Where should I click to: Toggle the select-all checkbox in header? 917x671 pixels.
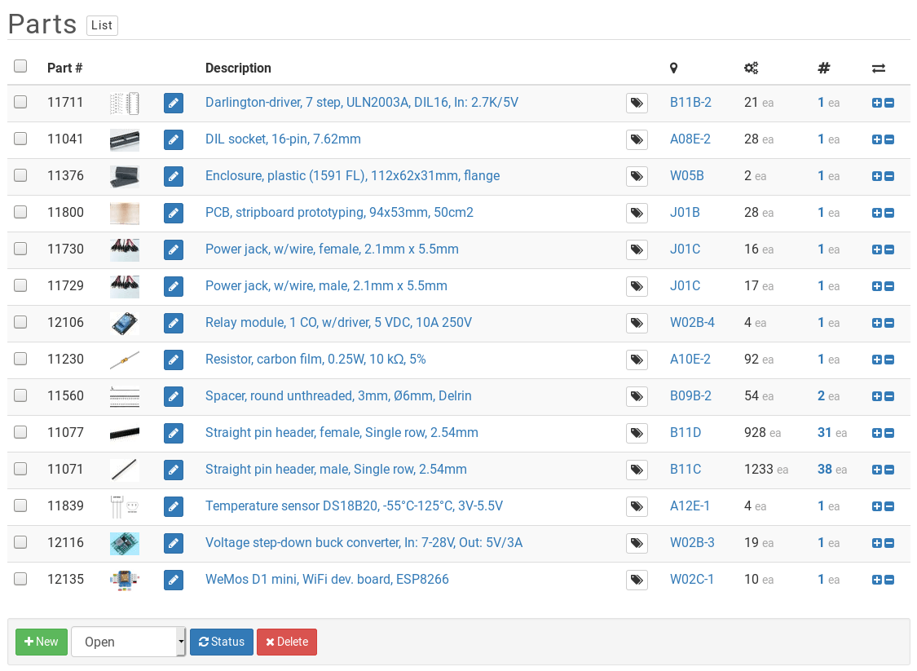tap(20, 66)
